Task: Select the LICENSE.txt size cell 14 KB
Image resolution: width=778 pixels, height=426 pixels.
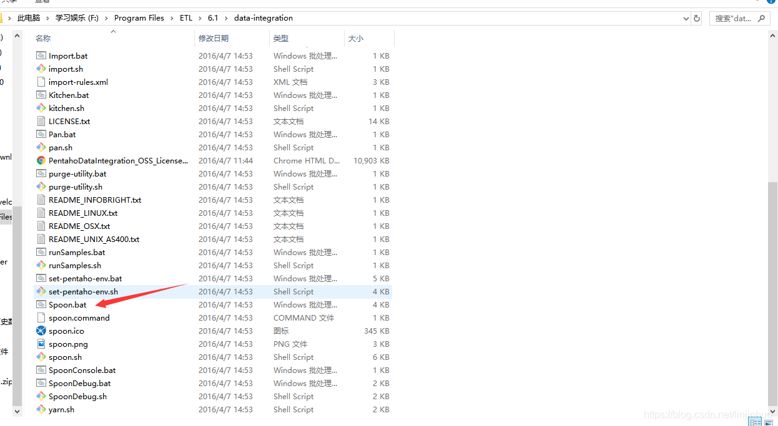Action: pos(379,121)
